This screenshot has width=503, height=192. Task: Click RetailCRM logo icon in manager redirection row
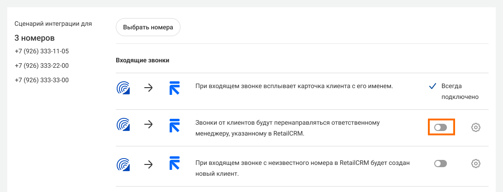(175, 125)
